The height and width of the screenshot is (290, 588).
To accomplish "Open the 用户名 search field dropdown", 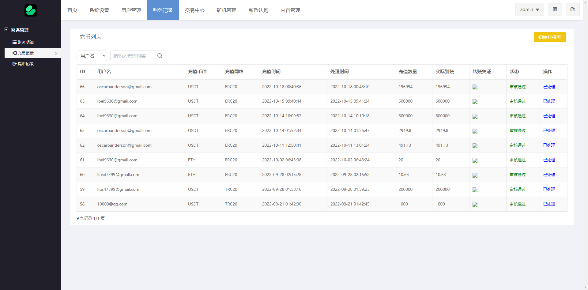I will point(92,56).
